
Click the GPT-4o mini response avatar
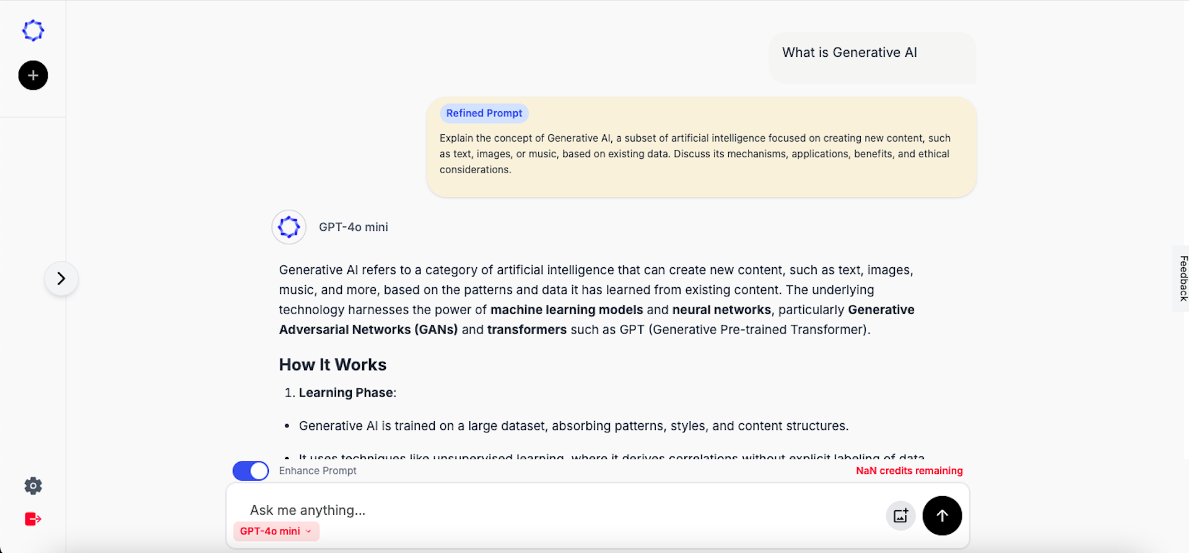(289, 227)
